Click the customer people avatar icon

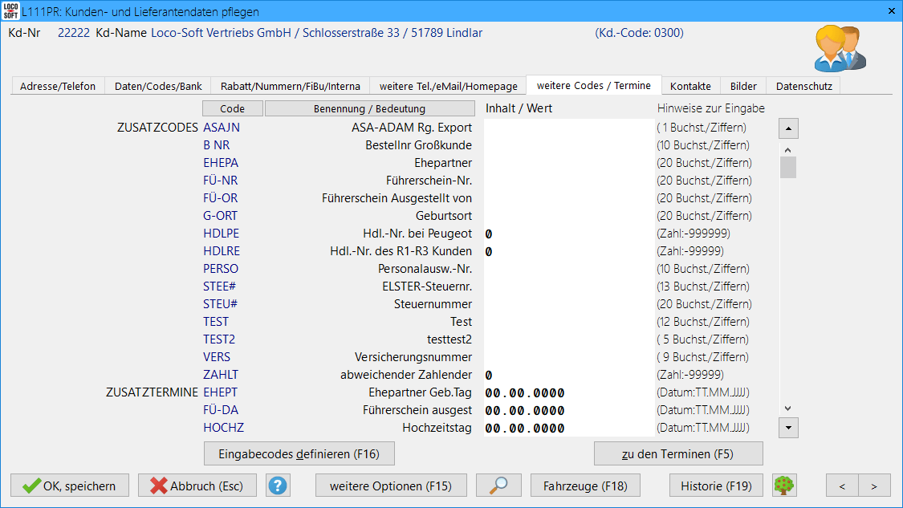pyautogui.click(x=839, y=49)
